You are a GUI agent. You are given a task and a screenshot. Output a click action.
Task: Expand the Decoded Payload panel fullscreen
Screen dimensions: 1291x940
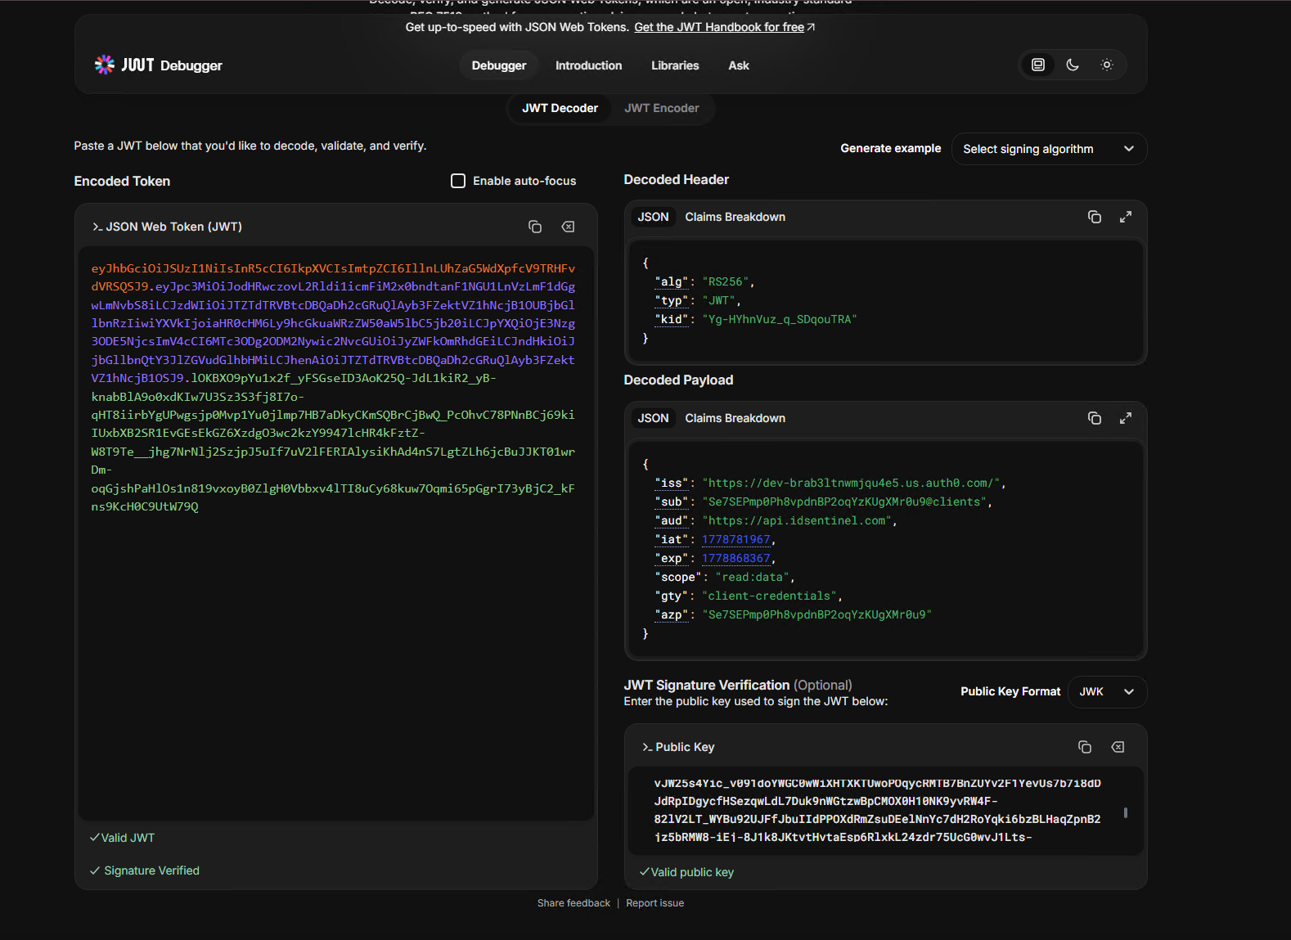coord(1126,418)
